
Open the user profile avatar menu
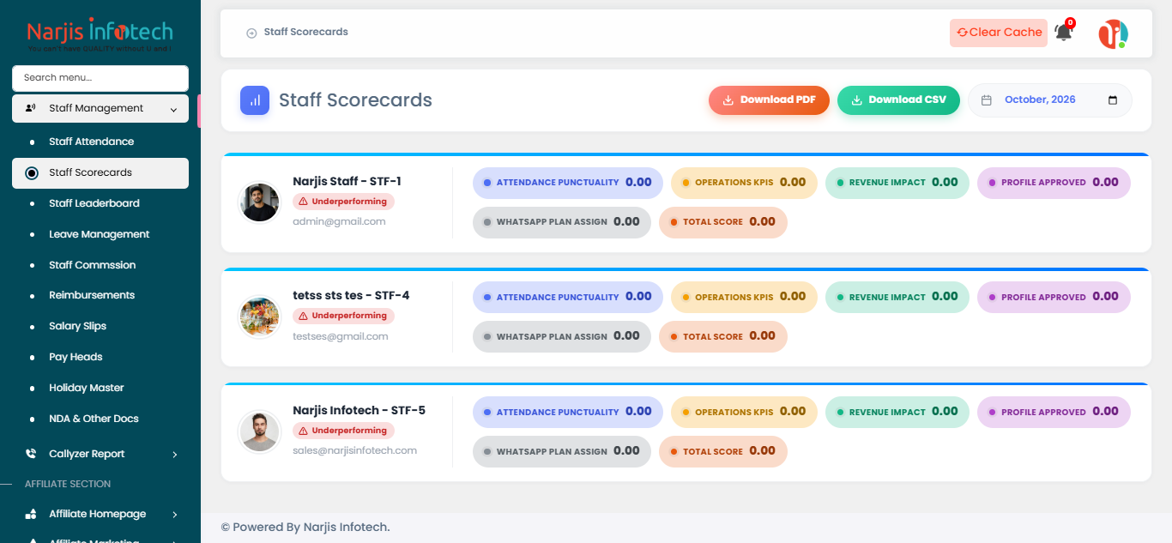click(x=1113, y=33)
